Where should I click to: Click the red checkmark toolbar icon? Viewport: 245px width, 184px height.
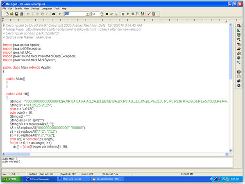point(149,14)
